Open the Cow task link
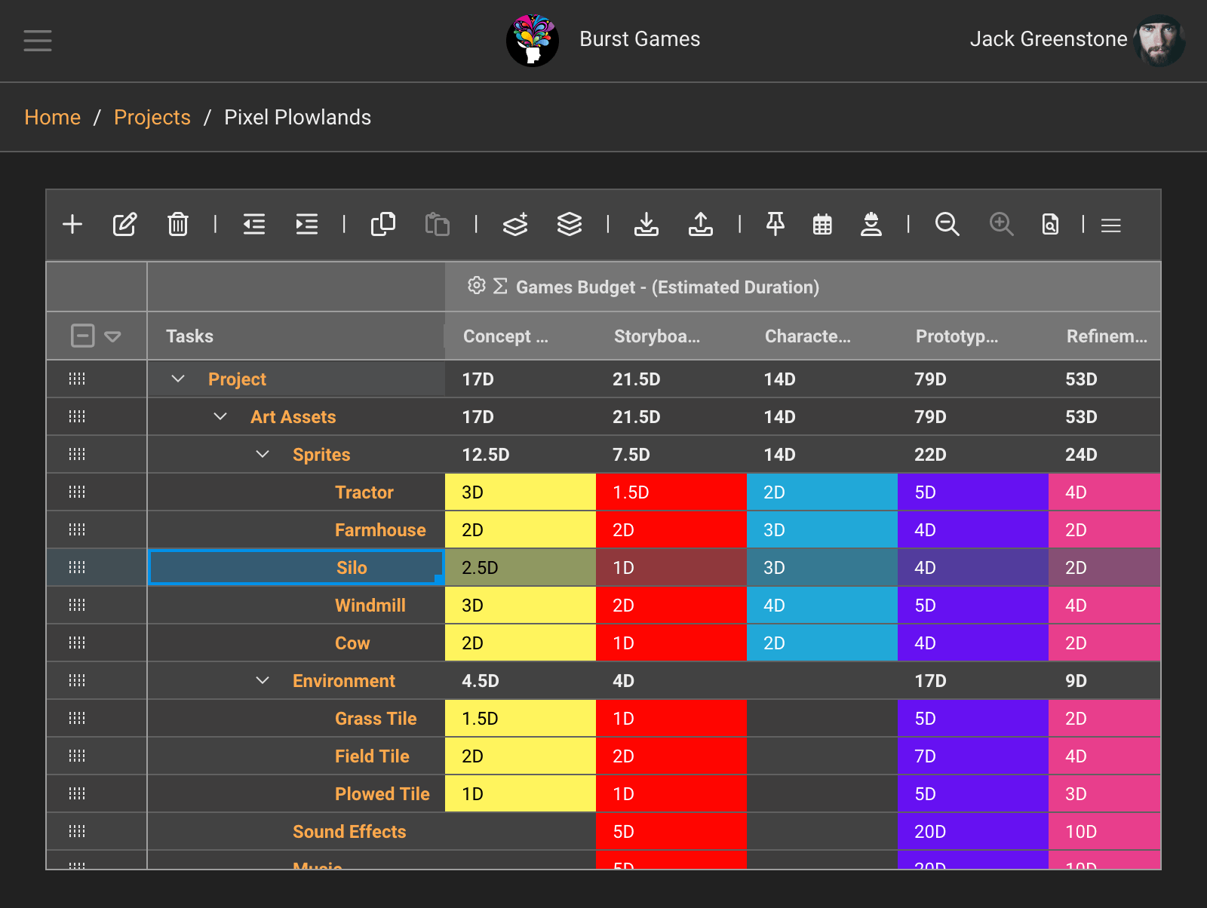1207x908 pixels. 352,643
